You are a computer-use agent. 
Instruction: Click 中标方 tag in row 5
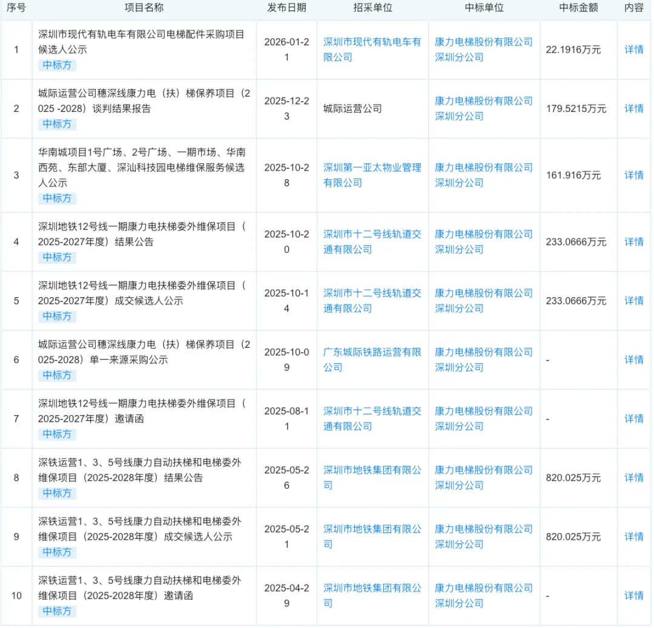57,316
